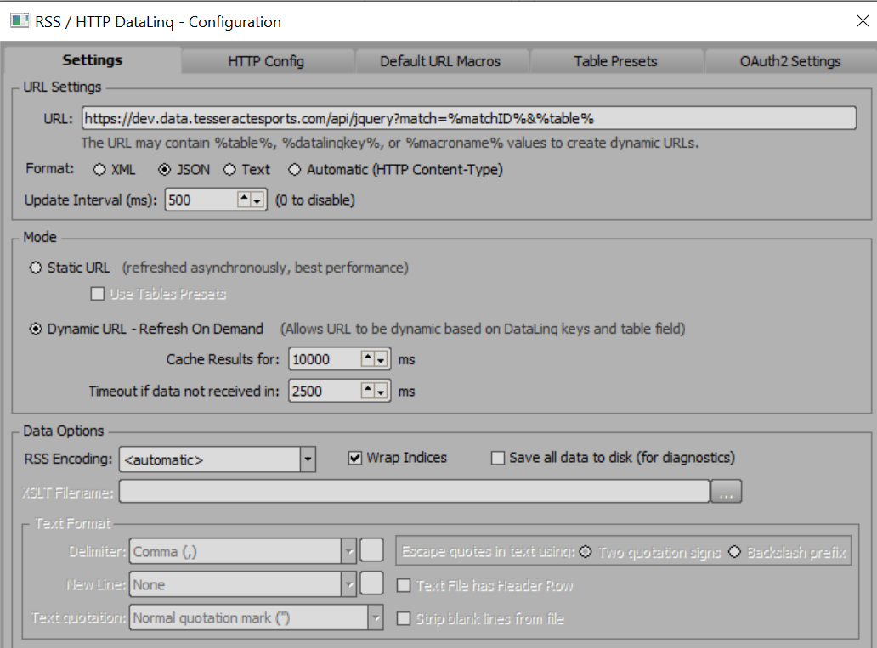Open the HTTP Config tab
This screenshot has height=648, width=877.
[266, 61]
